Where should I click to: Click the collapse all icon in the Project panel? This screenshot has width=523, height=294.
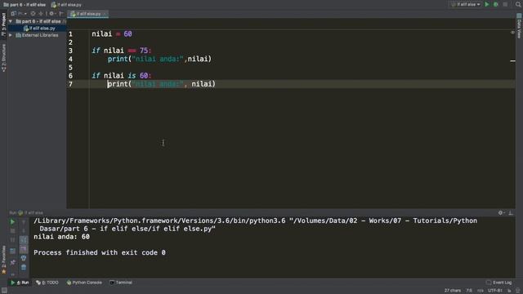coord(41,14)
